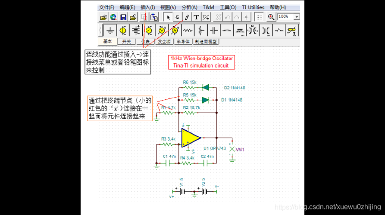Select the C1 47n label
The height and width of the screenshot is (215, 385).
pyautogui.click(x=169, y=156)
